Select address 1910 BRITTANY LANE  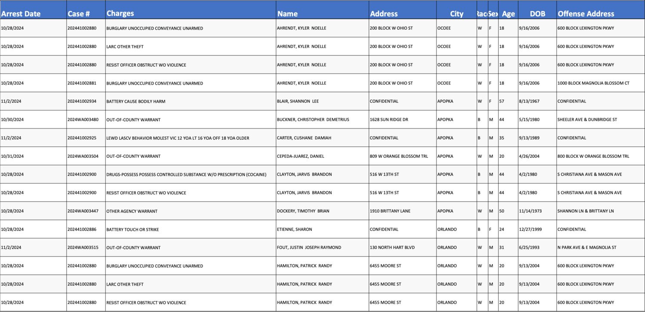[x=402, y=211]
